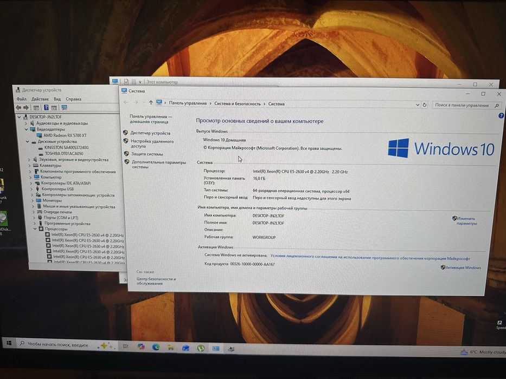Click the refresh icon in System address bar
This screenshot has width=506, height=379.
coord(425,104)
